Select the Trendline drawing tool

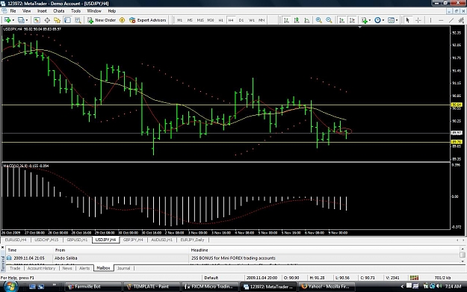[x=451, y=20]
